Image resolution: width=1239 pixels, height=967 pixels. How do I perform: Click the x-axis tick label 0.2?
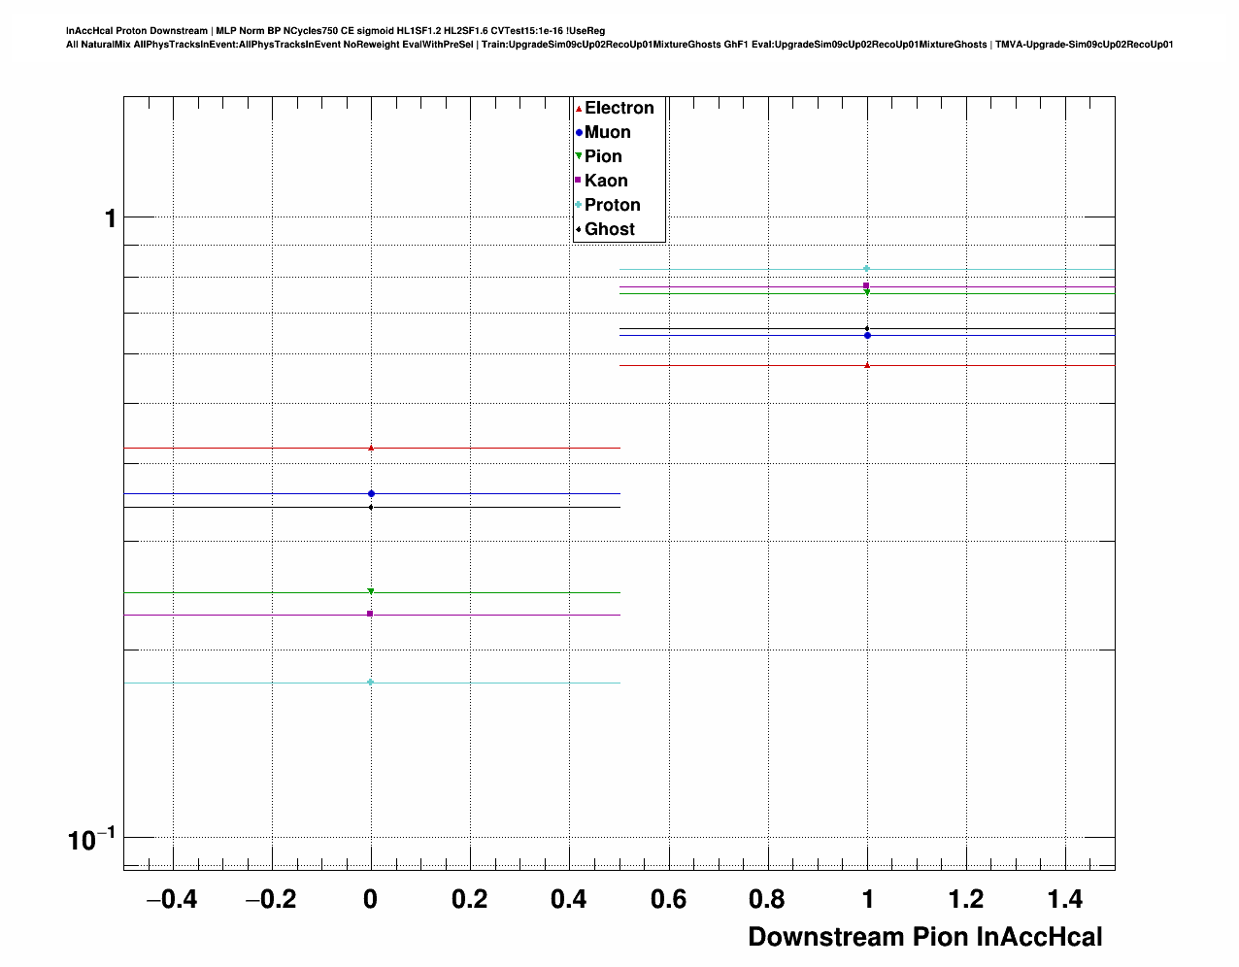(x=470, y=900)
